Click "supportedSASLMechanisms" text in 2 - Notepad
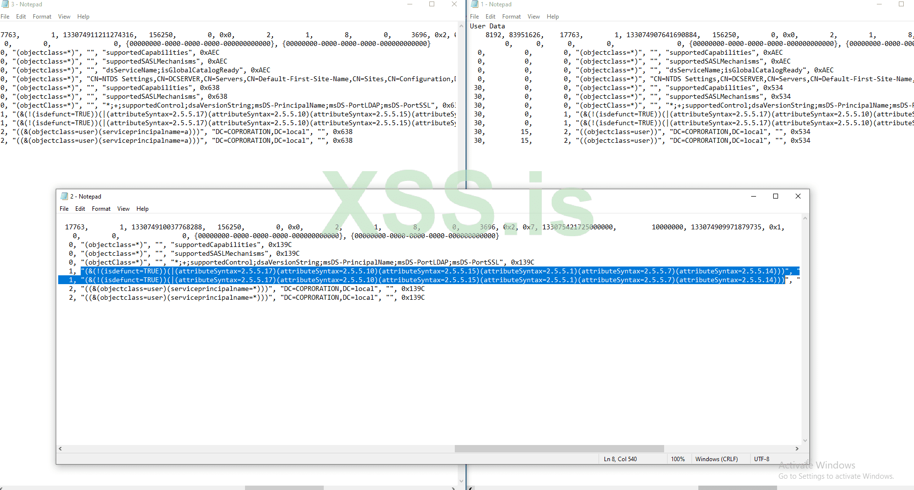 [220, 254]
